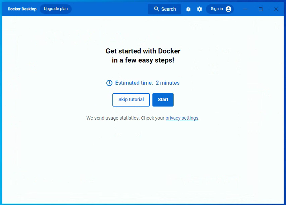Start the Docker tutorial

point(163,100)
